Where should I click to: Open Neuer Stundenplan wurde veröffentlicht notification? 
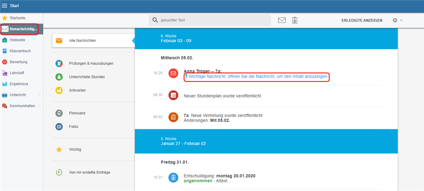click(222, 95)
